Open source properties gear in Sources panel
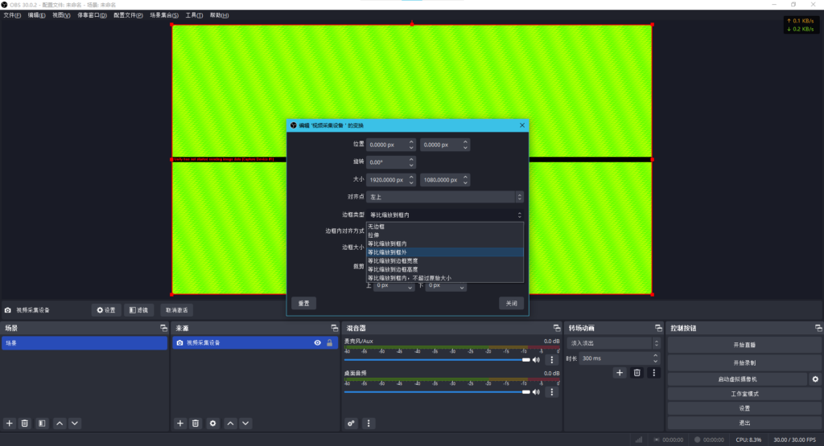824x446 pixels. click(212, 423)
